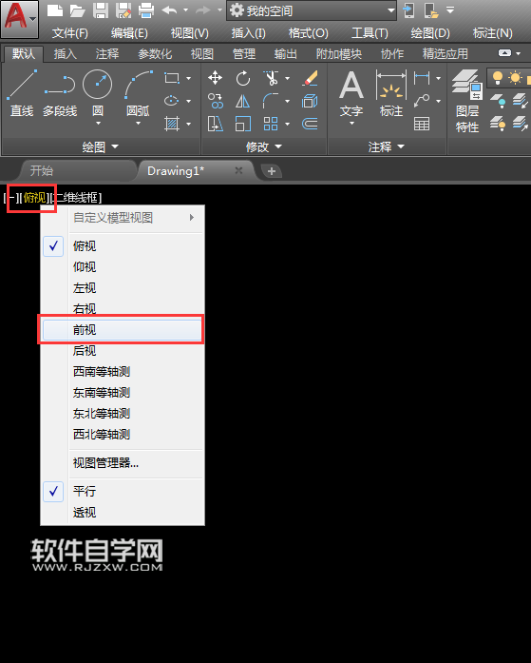Choose 平行 parallel projection option
This screenshot has width=531, height=663.
123,492
